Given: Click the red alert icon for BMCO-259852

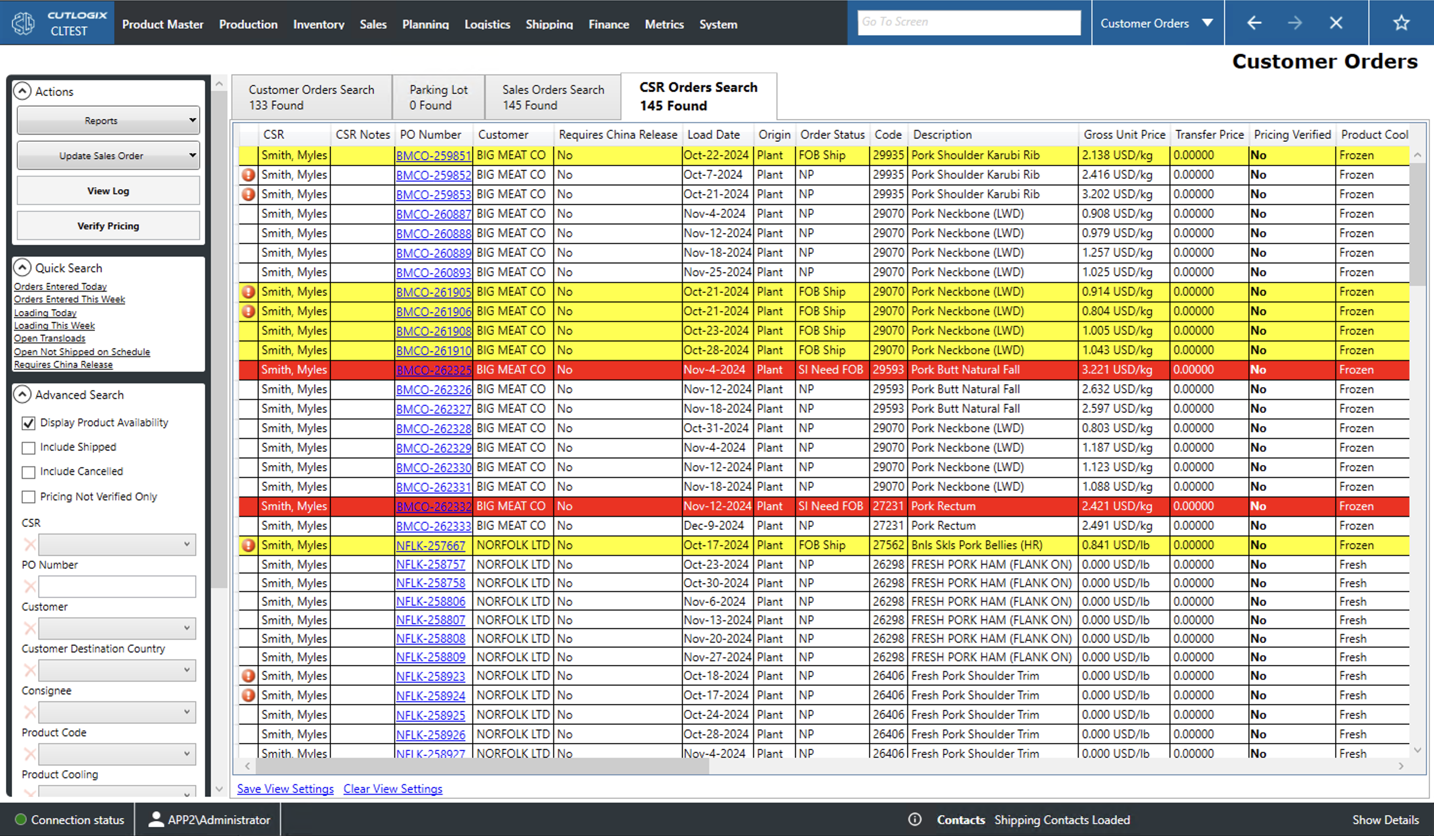Looking at the screenshot, I should coord(248,175).
